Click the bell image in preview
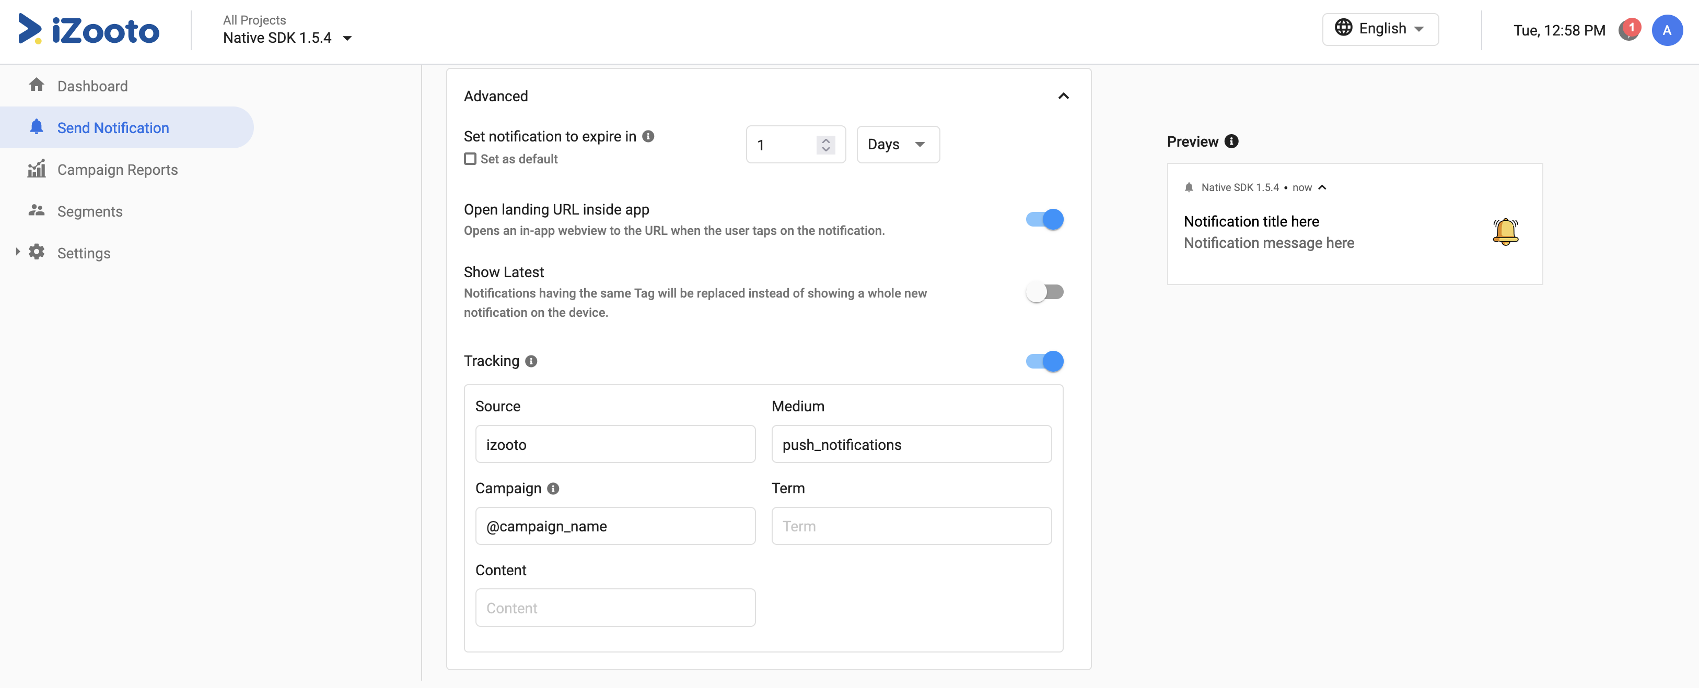Image resolution: width=1699 pixels, height=688 pixels. pyautogui.click(x=1505, y=232)
